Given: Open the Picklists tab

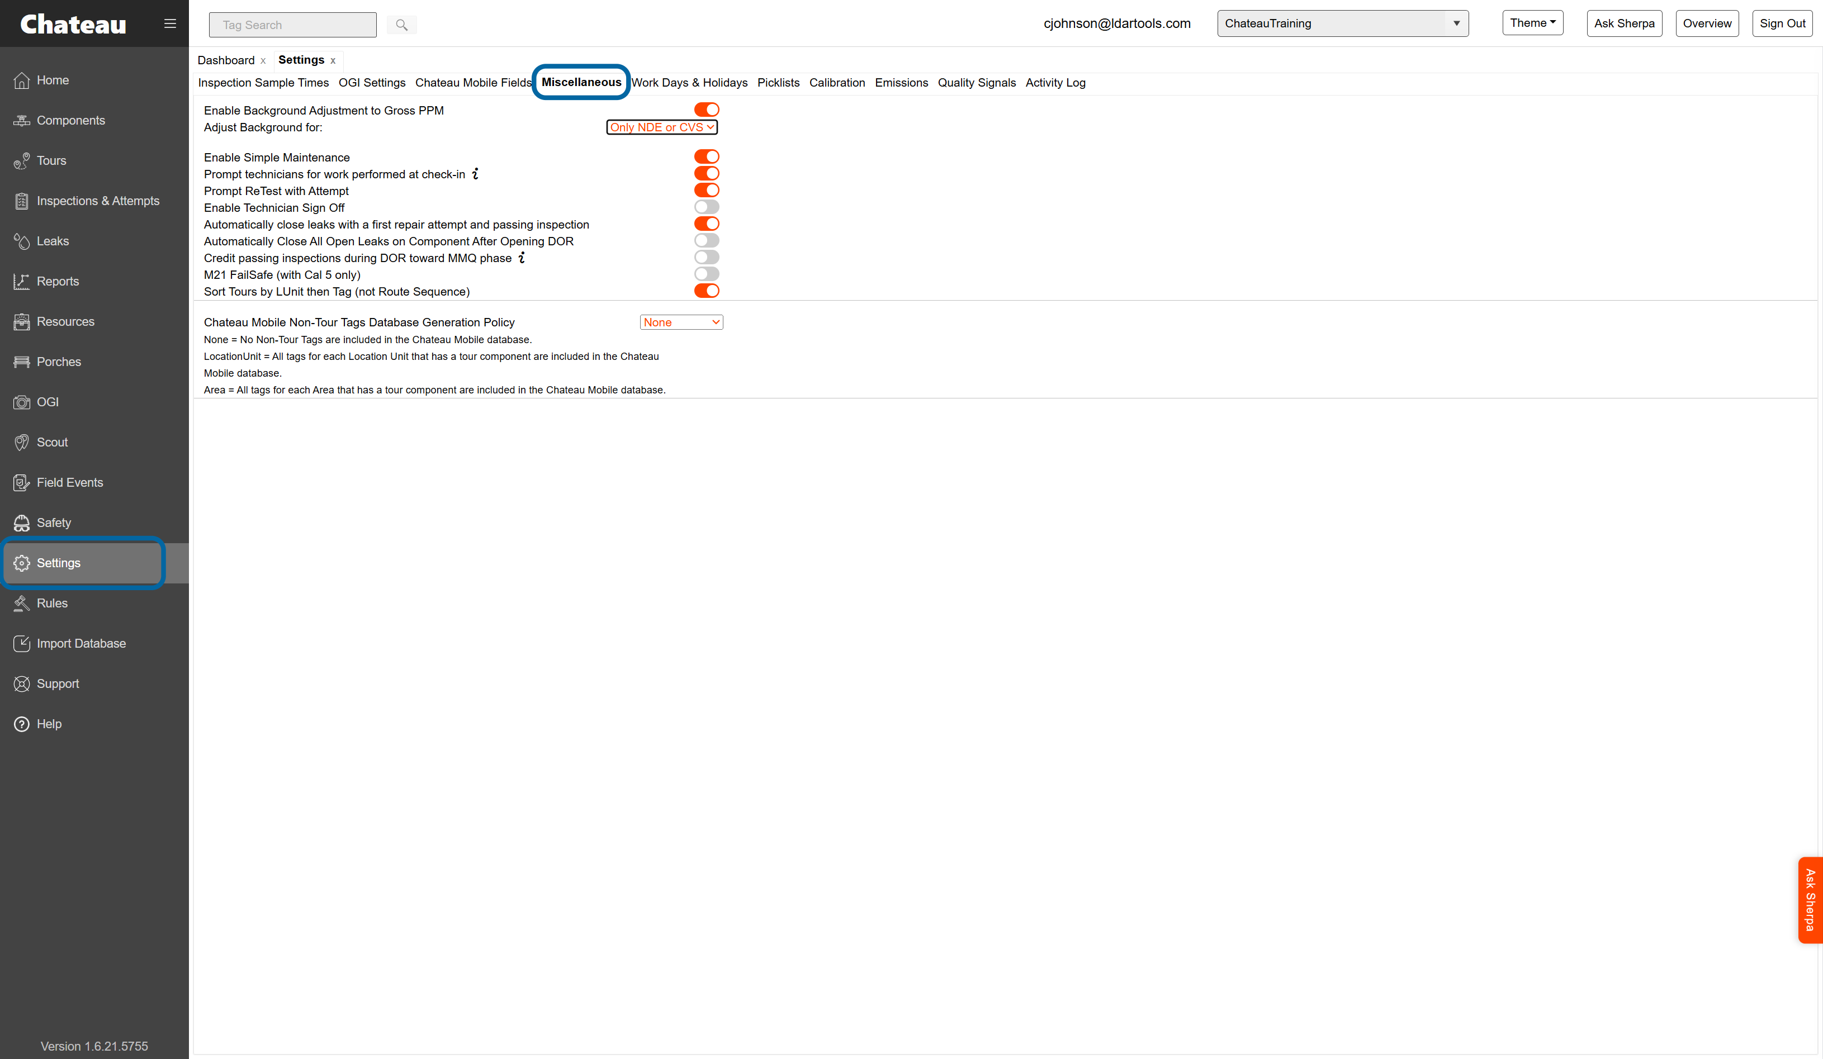Looking at the screenshot, I should pyautogui.click(x=778, y=83).
